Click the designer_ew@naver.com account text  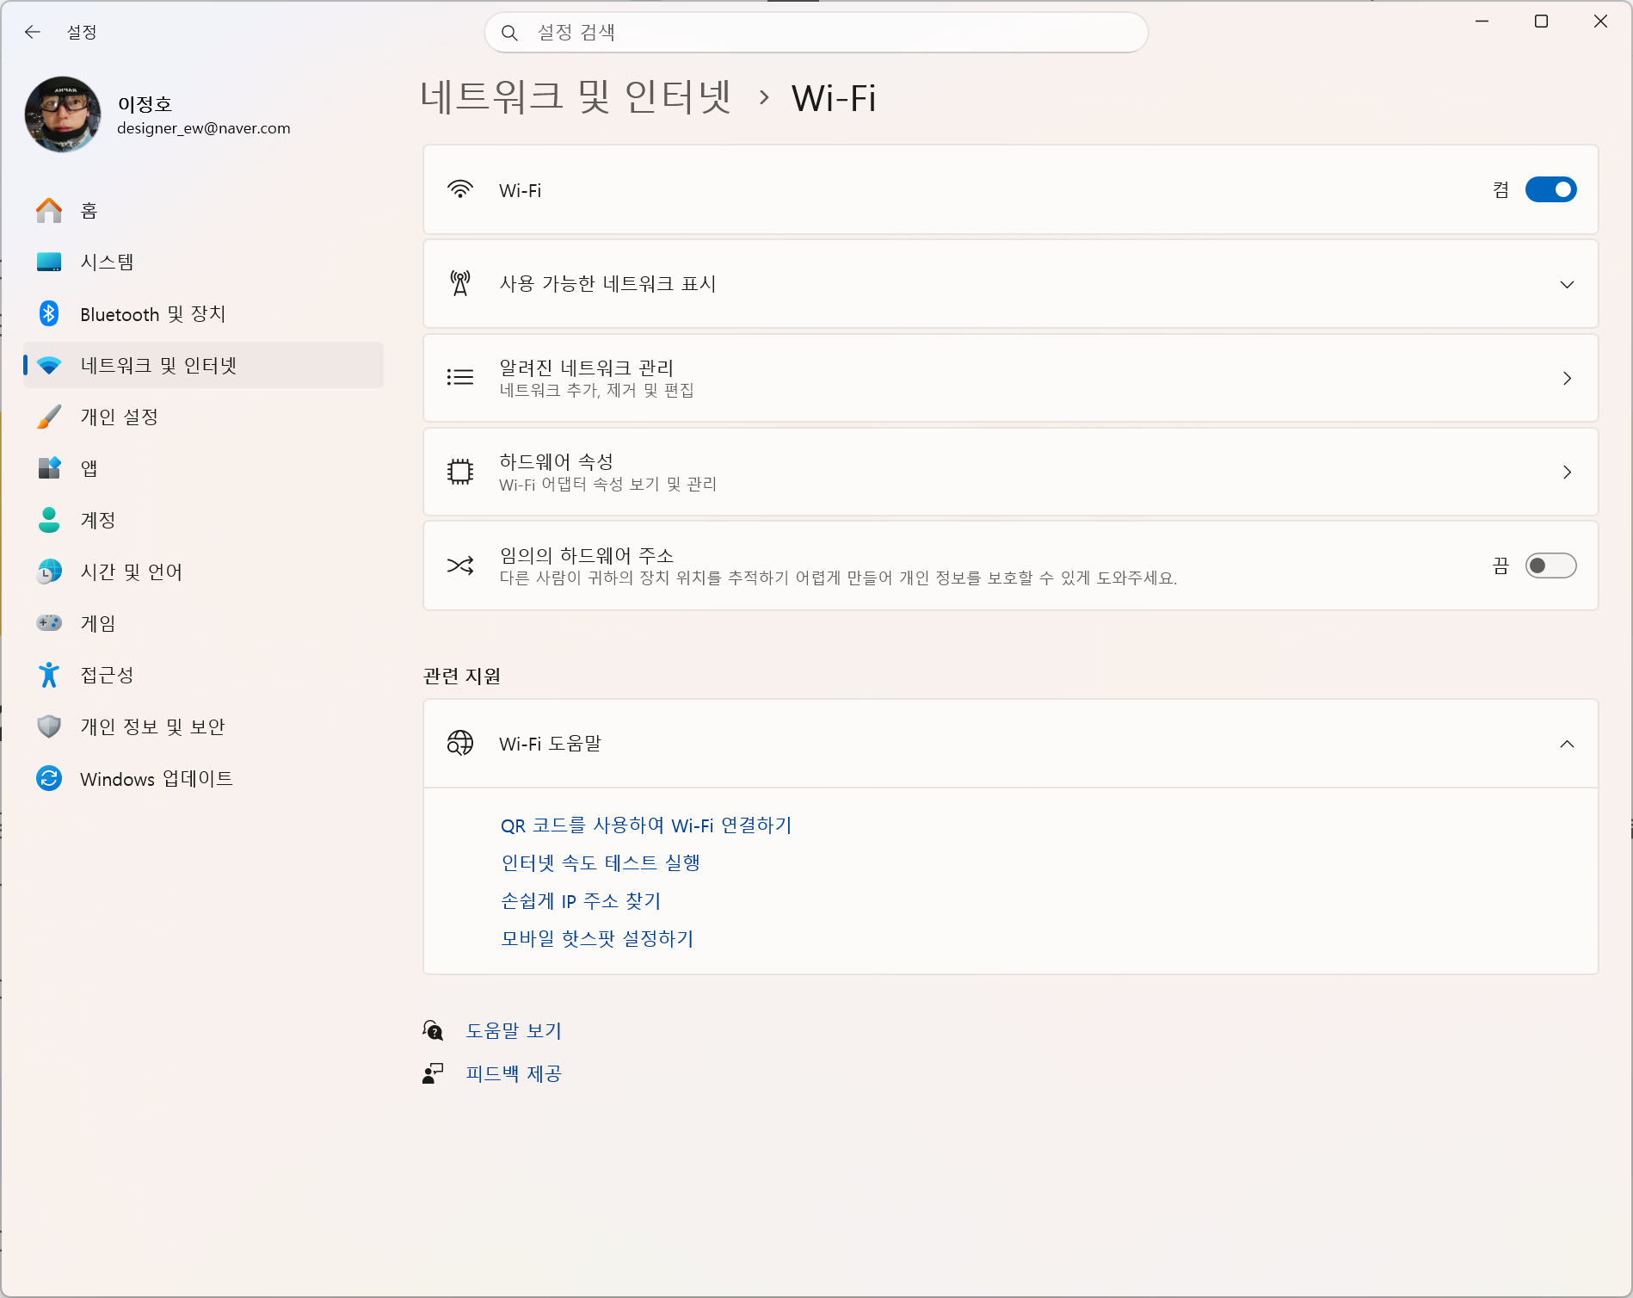[204, 128]
